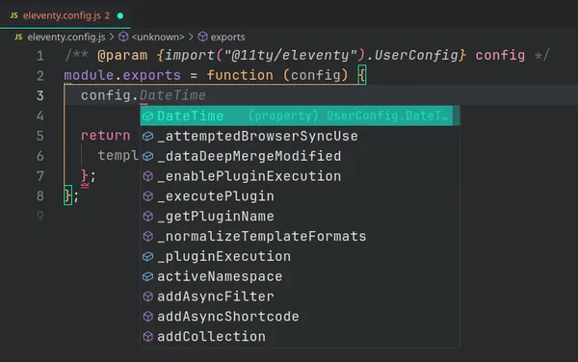Select activeNamespace from the suggestions

300,276
